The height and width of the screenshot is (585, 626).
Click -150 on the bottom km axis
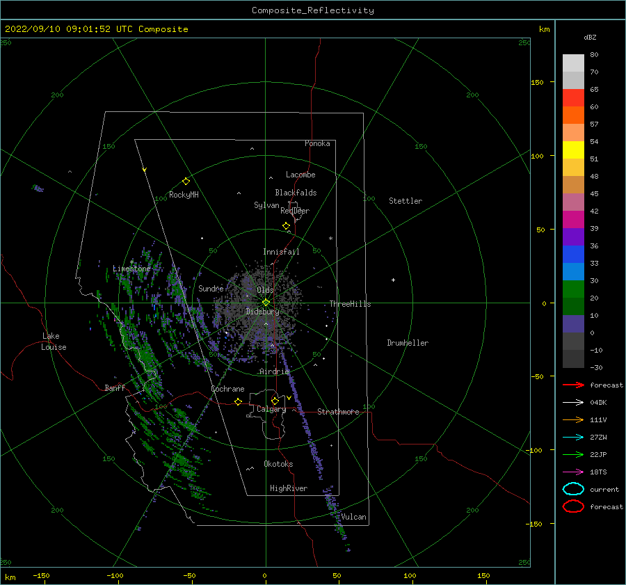point(41,575)
